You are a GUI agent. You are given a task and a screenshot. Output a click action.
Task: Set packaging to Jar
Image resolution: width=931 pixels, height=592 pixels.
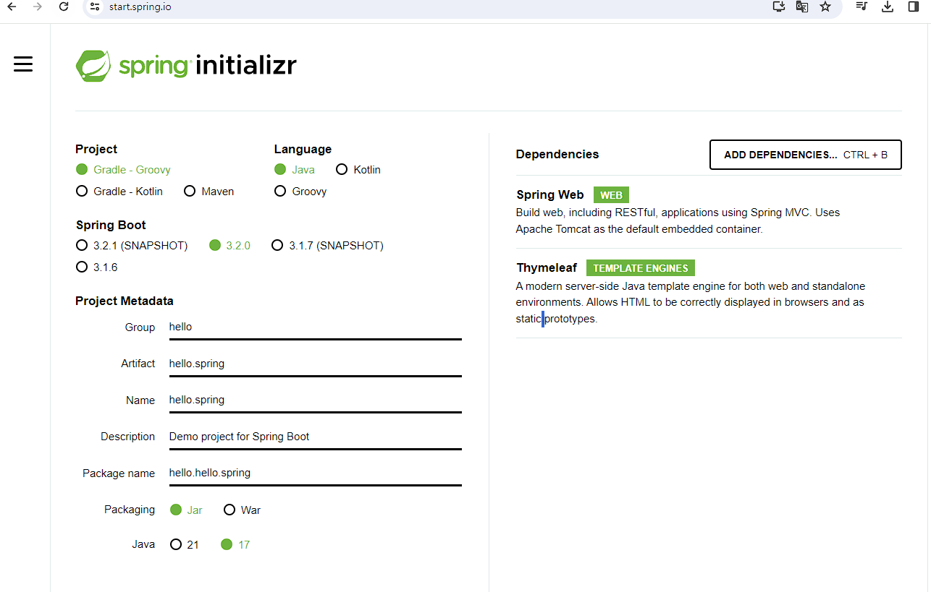point(186,510)
